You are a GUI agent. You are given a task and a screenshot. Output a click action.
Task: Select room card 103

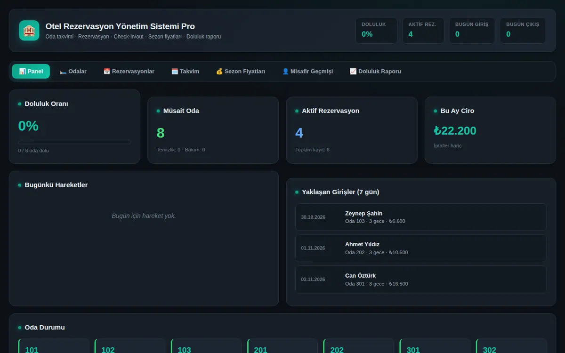click(x=206, y=346)
